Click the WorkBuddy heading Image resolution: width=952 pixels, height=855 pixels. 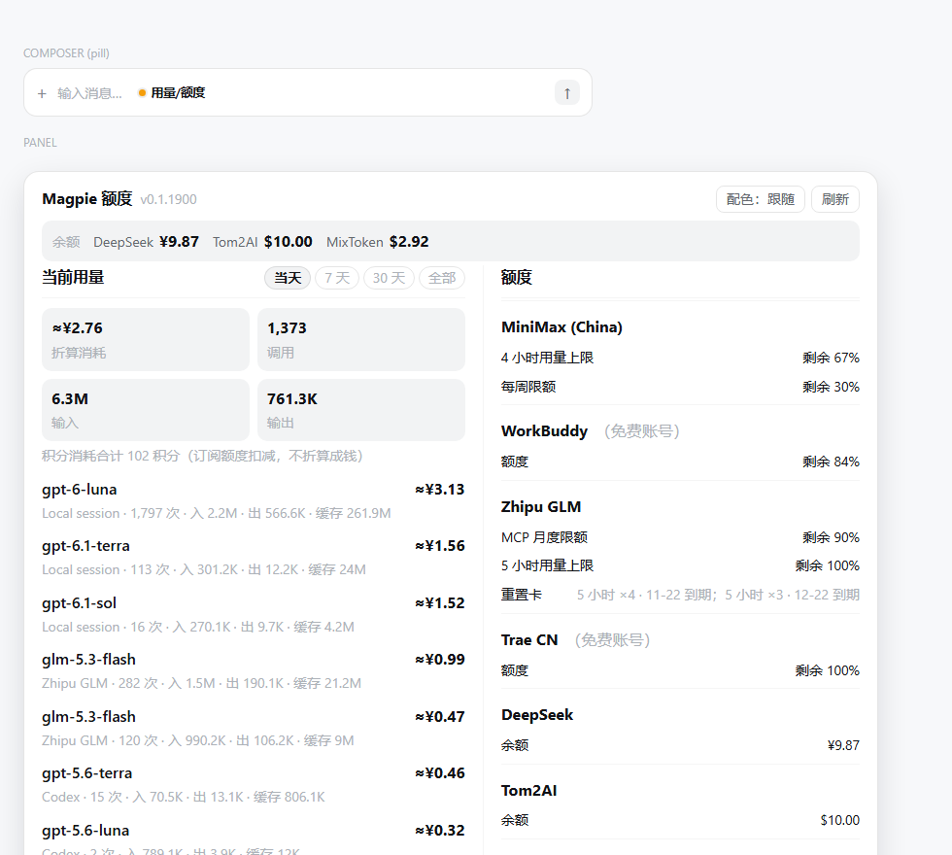(x=544, y=431)
